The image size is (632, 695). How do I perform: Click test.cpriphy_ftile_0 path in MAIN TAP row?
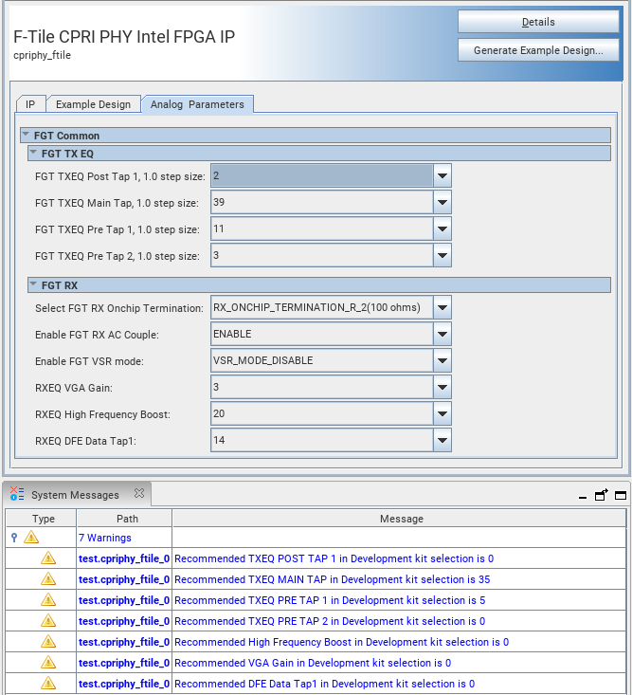[x=124, y=579]
